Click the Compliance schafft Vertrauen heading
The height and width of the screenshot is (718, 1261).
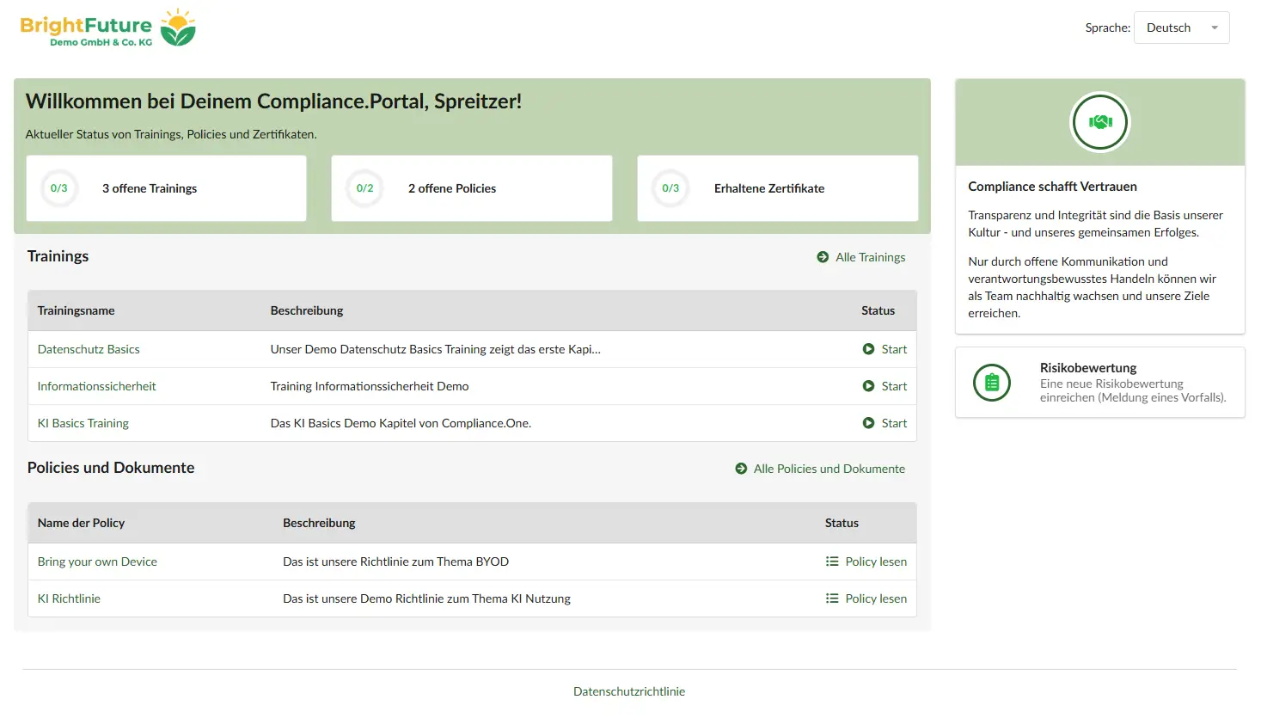1052,187
